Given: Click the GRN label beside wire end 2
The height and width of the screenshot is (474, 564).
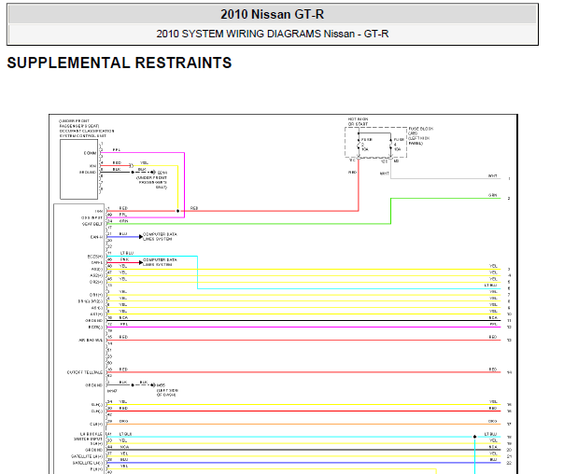Looking at the screenshot, I should point(492,196).
